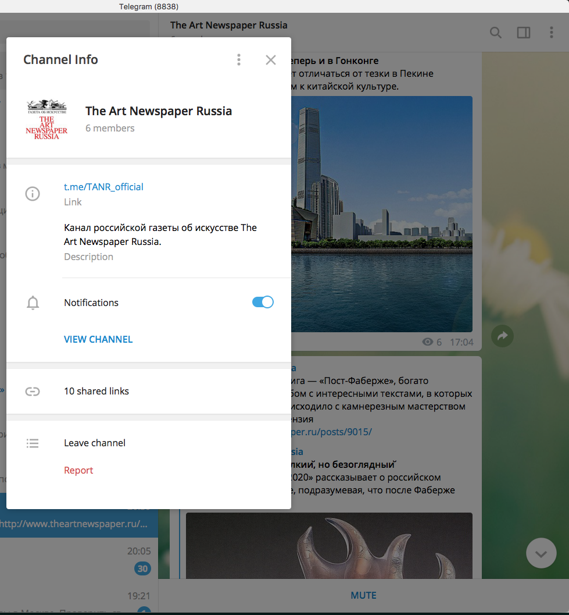Click the search icon in chat header

(495, 33)
